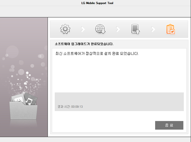The image size is (191, 142).
Task: Click the heading 소프트웨어 업그레이드가 완료되었습니다
Action: [x=84, y=44]
